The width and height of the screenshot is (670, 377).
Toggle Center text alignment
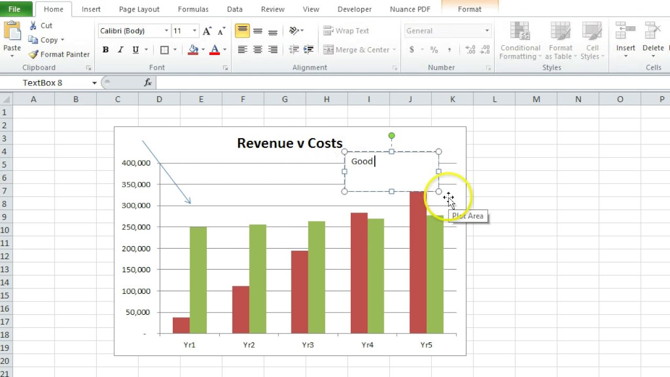[x=258, y=50]
